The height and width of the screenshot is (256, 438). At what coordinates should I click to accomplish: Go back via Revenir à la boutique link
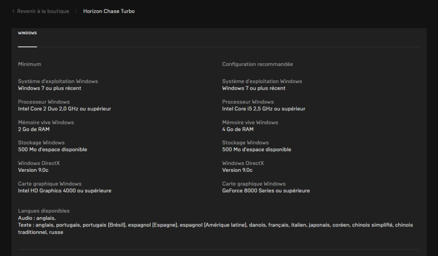43,11
